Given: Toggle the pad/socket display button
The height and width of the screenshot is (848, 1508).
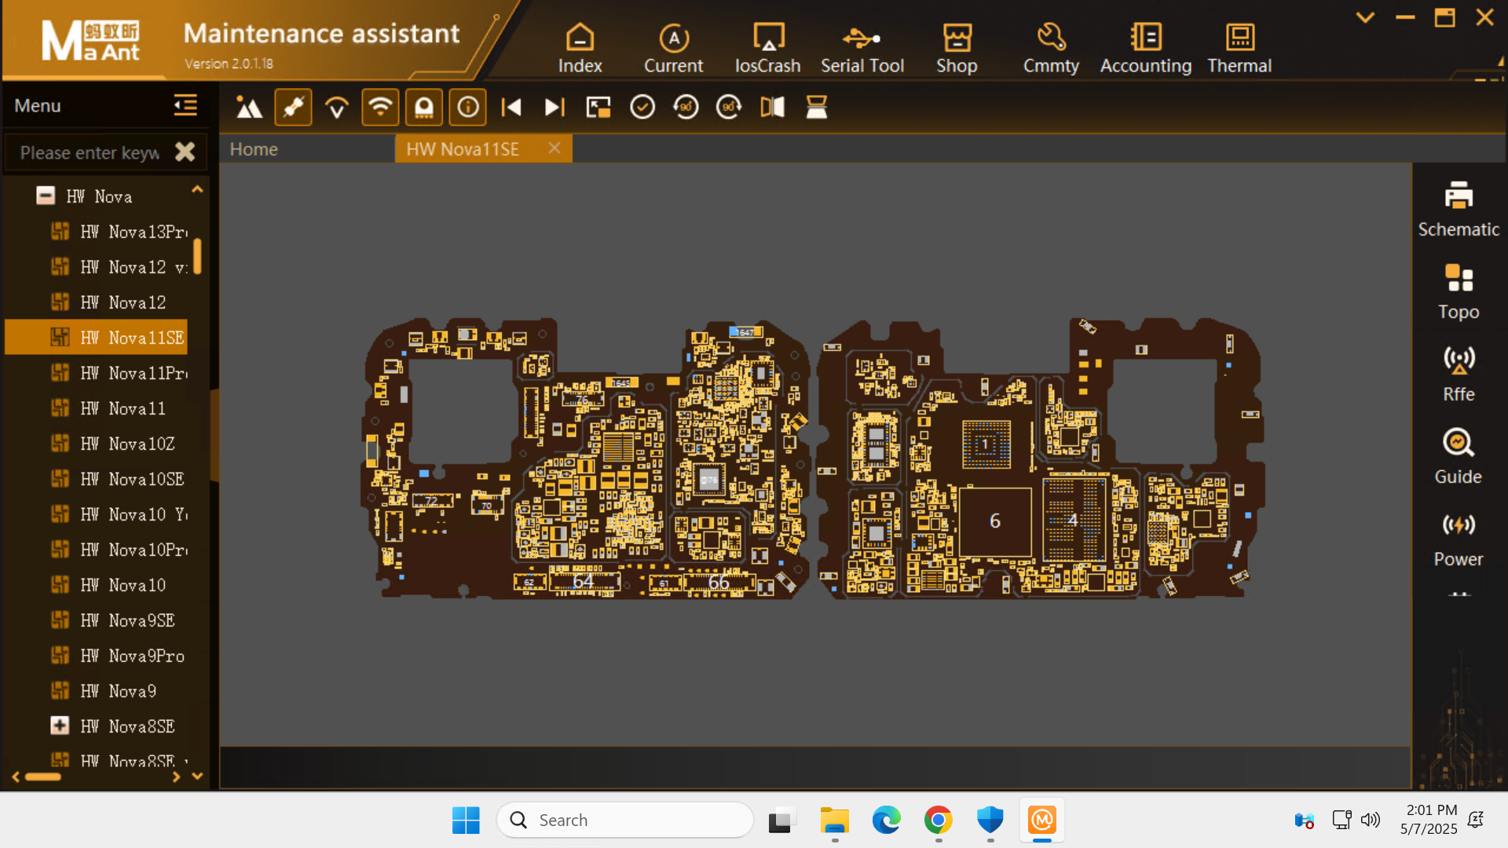Looking at the screenshot, I should [424, 108].
